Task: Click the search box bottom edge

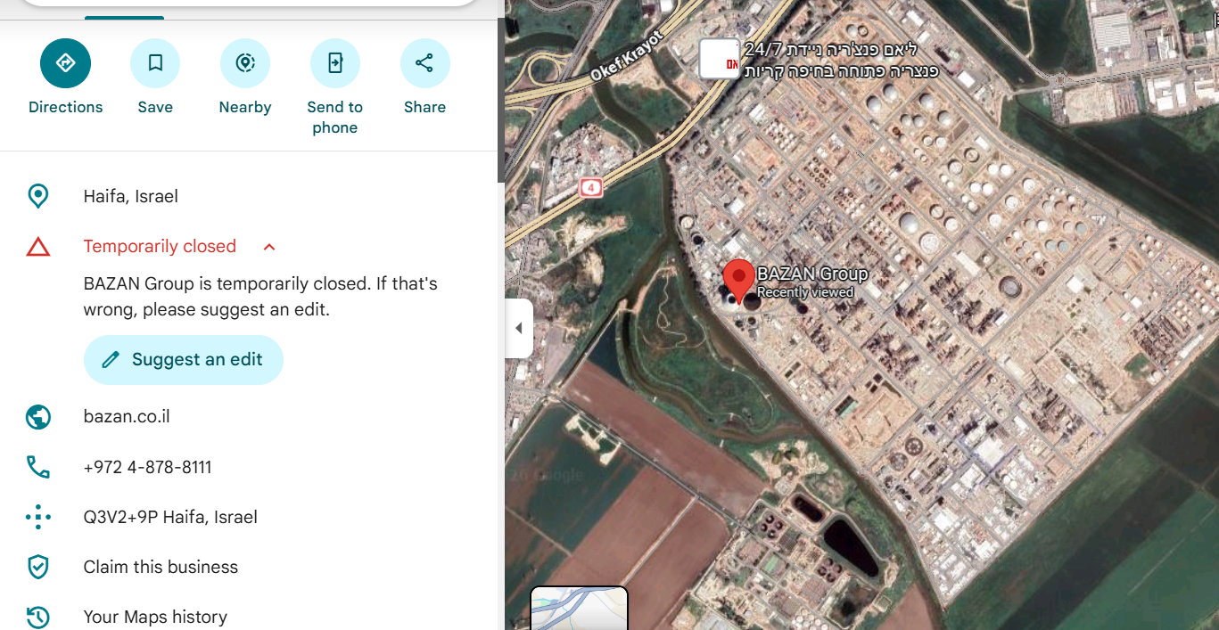Action: [250, 4]
